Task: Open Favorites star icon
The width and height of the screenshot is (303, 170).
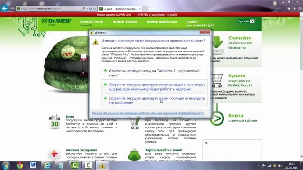Action: 294,8
